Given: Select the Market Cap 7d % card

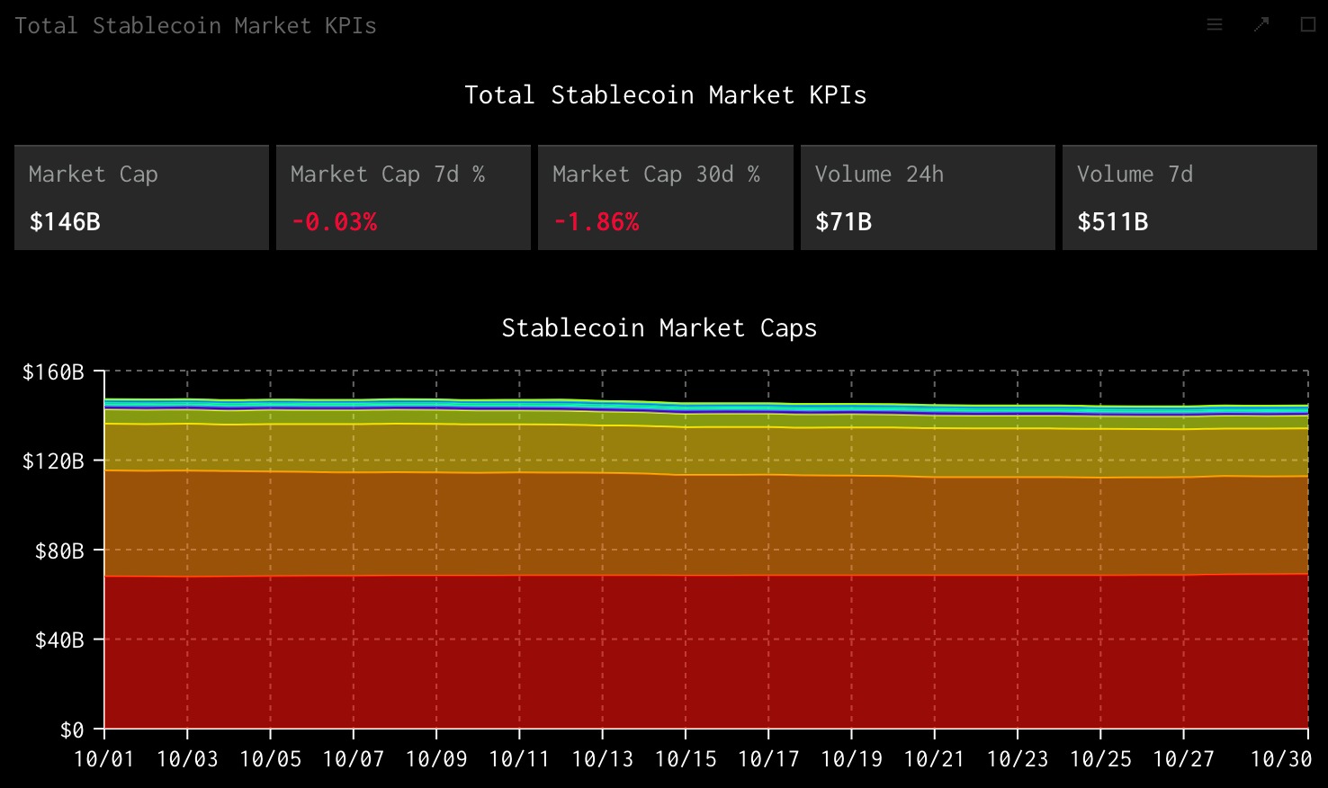Looking at the screenshot, I should point(403,198).
